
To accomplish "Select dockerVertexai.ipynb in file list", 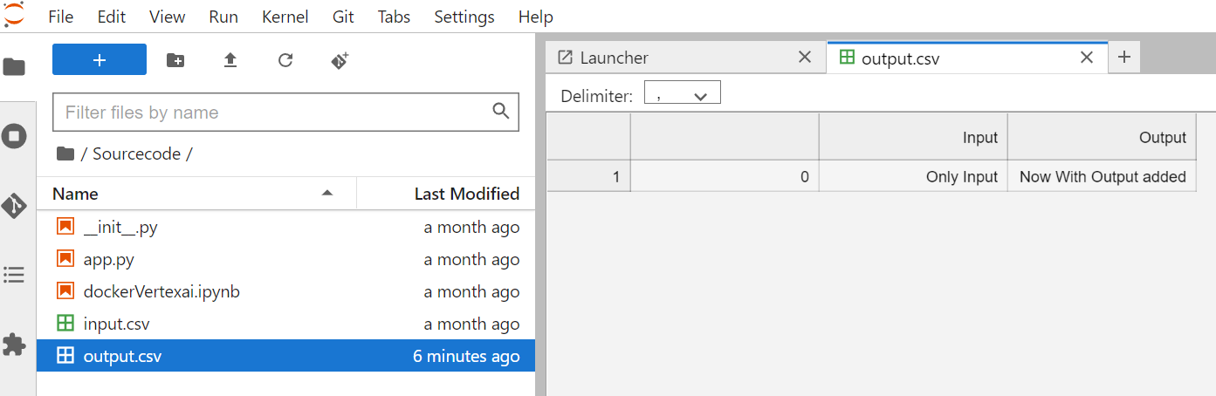I will tap(161, 292).
